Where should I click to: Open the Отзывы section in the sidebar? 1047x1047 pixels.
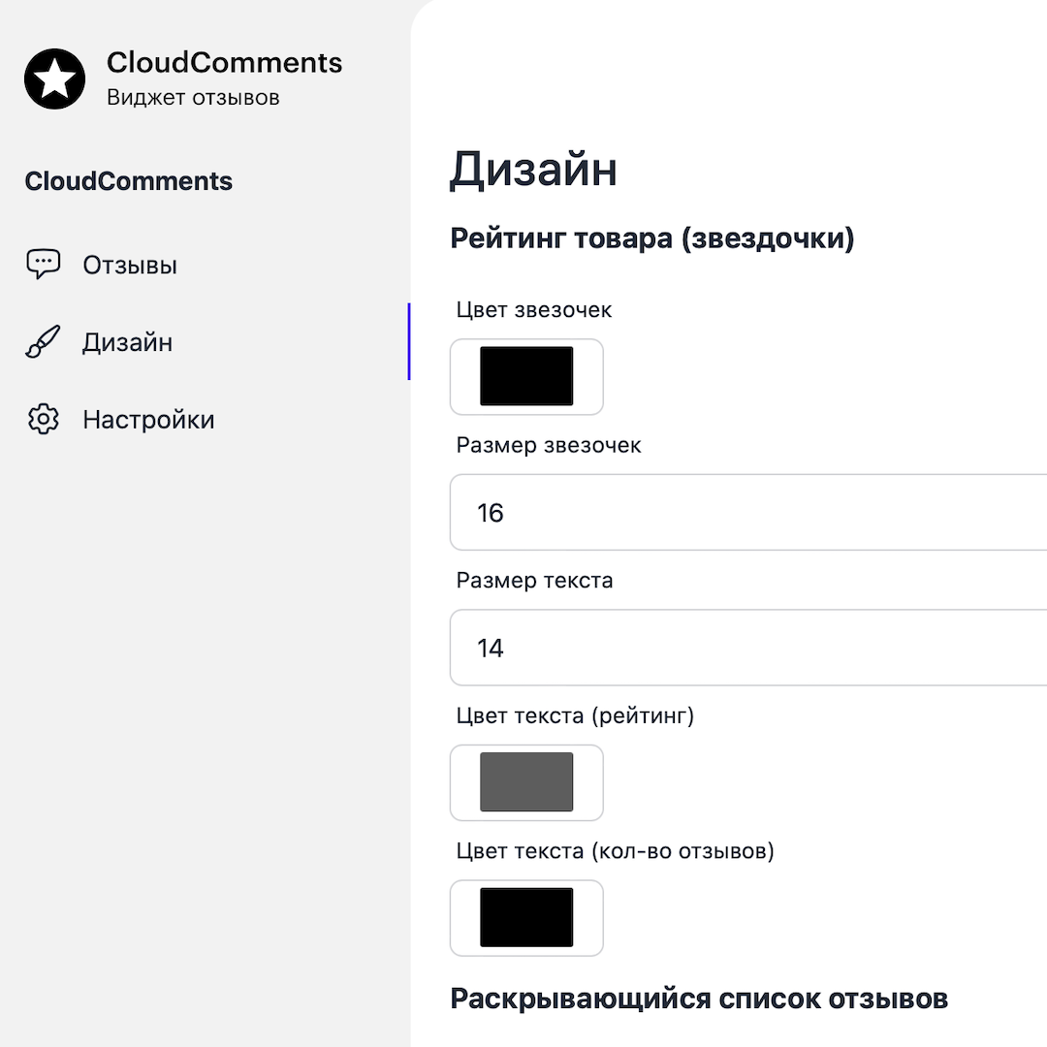pyautogui.click(x=130, y=264)
